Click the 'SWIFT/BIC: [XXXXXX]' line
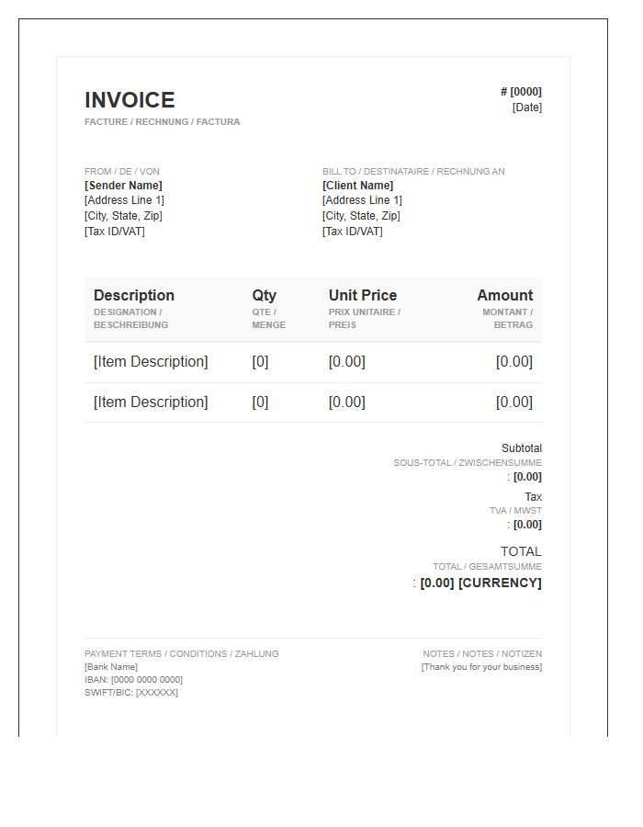 tap(131, 693)
